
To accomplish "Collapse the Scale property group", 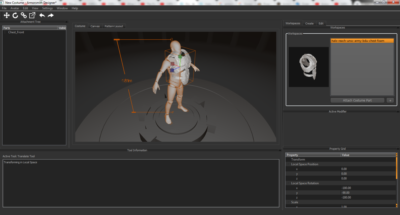I will pos(288,202).
